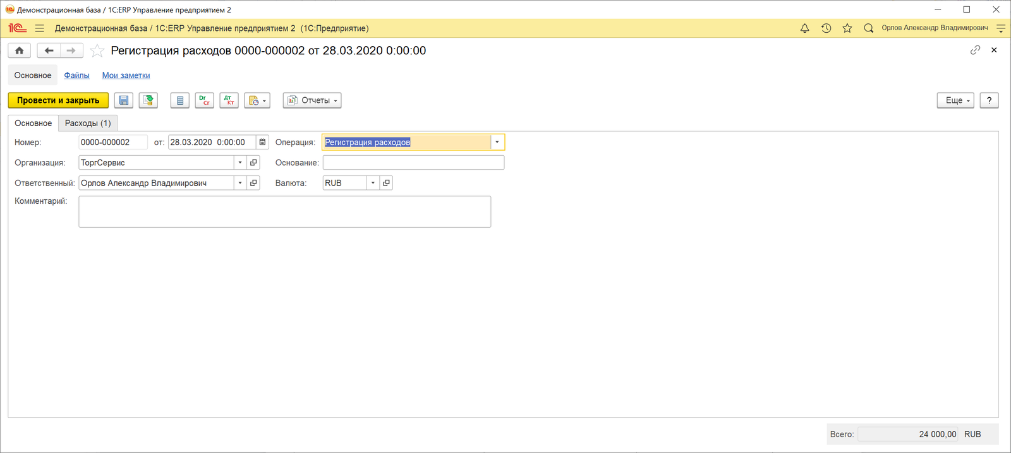Open the history clock icon
Image resolution: width=1011 pixels, height=453 pixels.
(x=826, y=28)
